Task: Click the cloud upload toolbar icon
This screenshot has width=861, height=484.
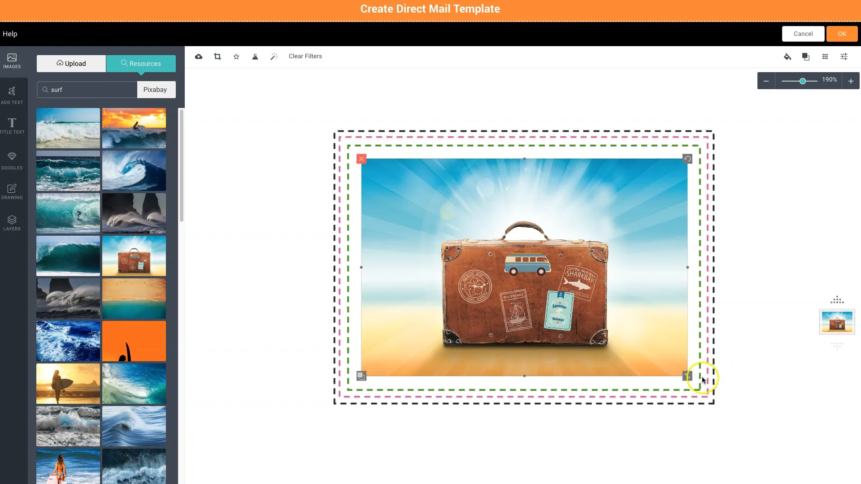Action: click(199, 56)
